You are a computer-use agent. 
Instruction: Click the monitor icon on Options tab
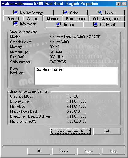[58, 24]
